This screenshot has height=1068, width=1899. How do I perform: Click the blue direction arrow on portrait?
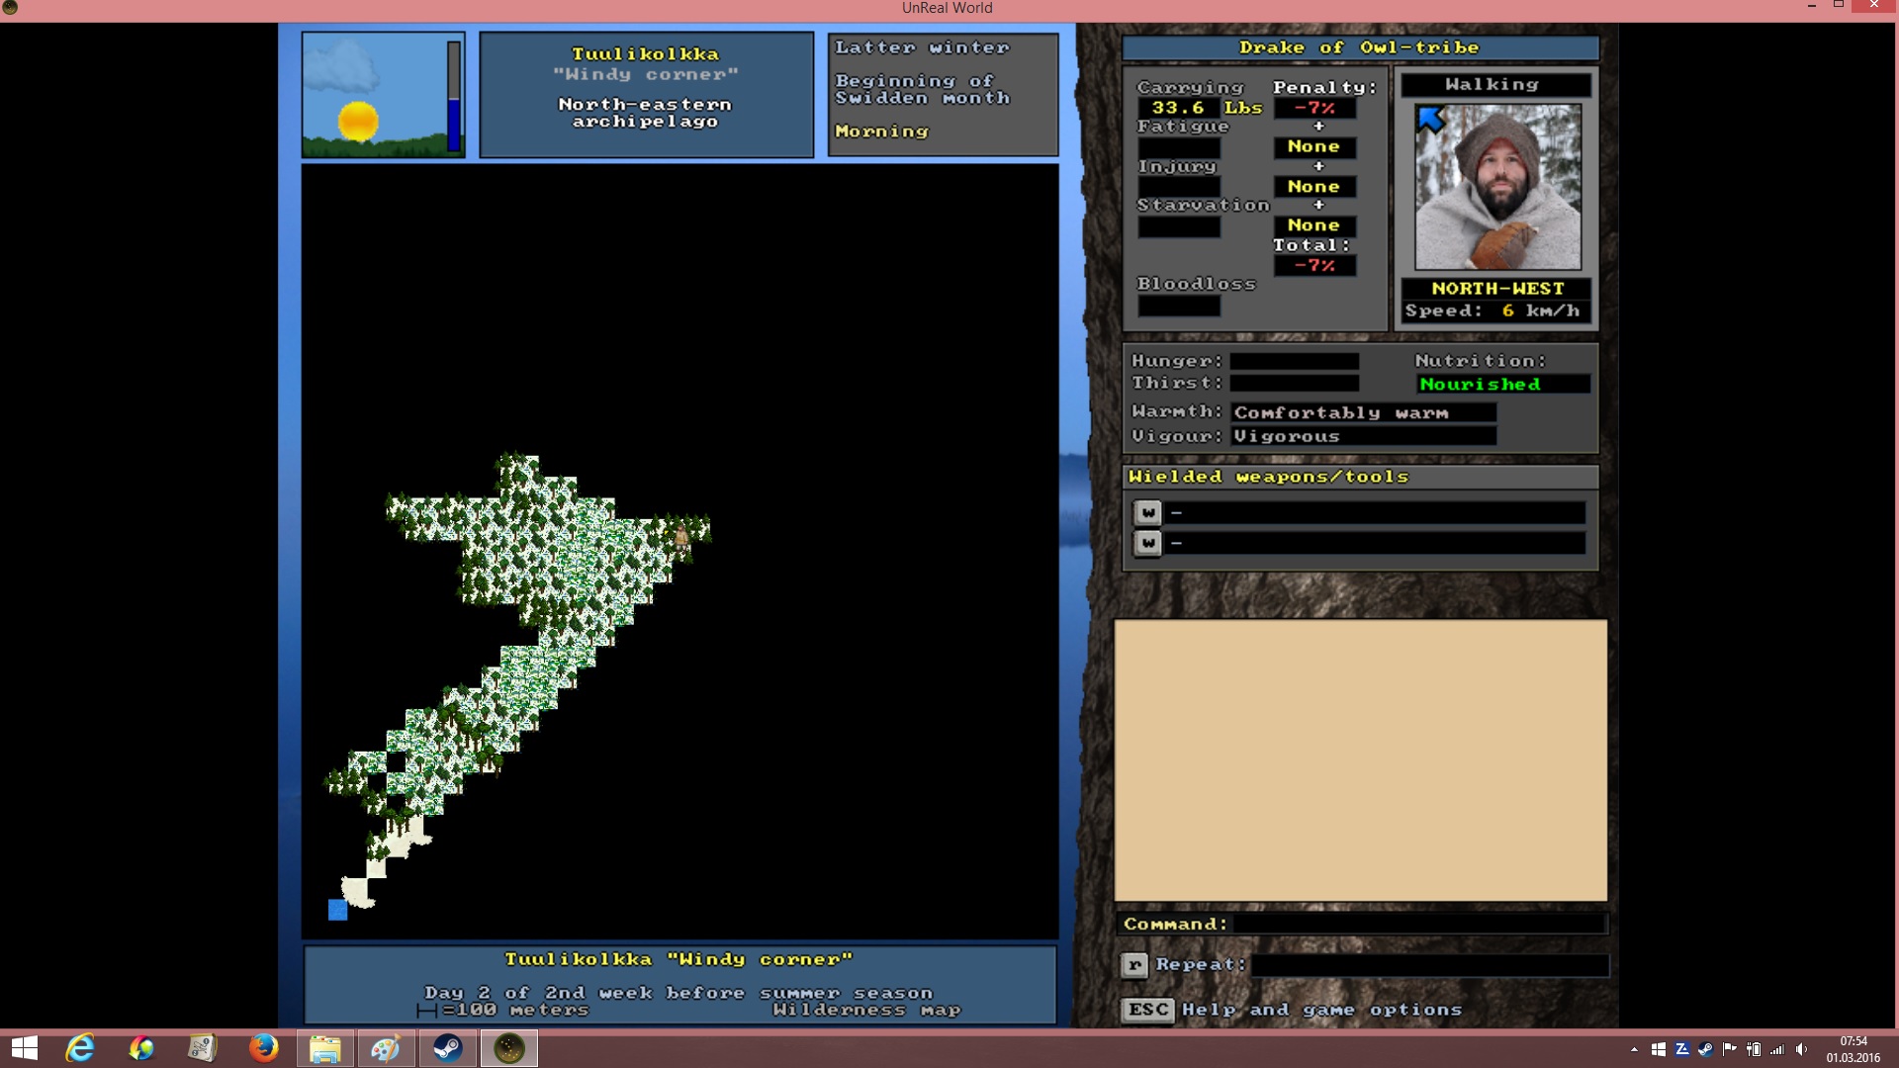tap(1431, 119)
